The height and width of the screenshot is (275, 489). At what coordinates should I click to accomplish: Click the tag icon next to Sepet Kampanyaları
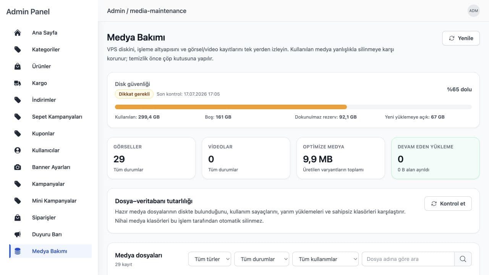(x=18, y=117)
